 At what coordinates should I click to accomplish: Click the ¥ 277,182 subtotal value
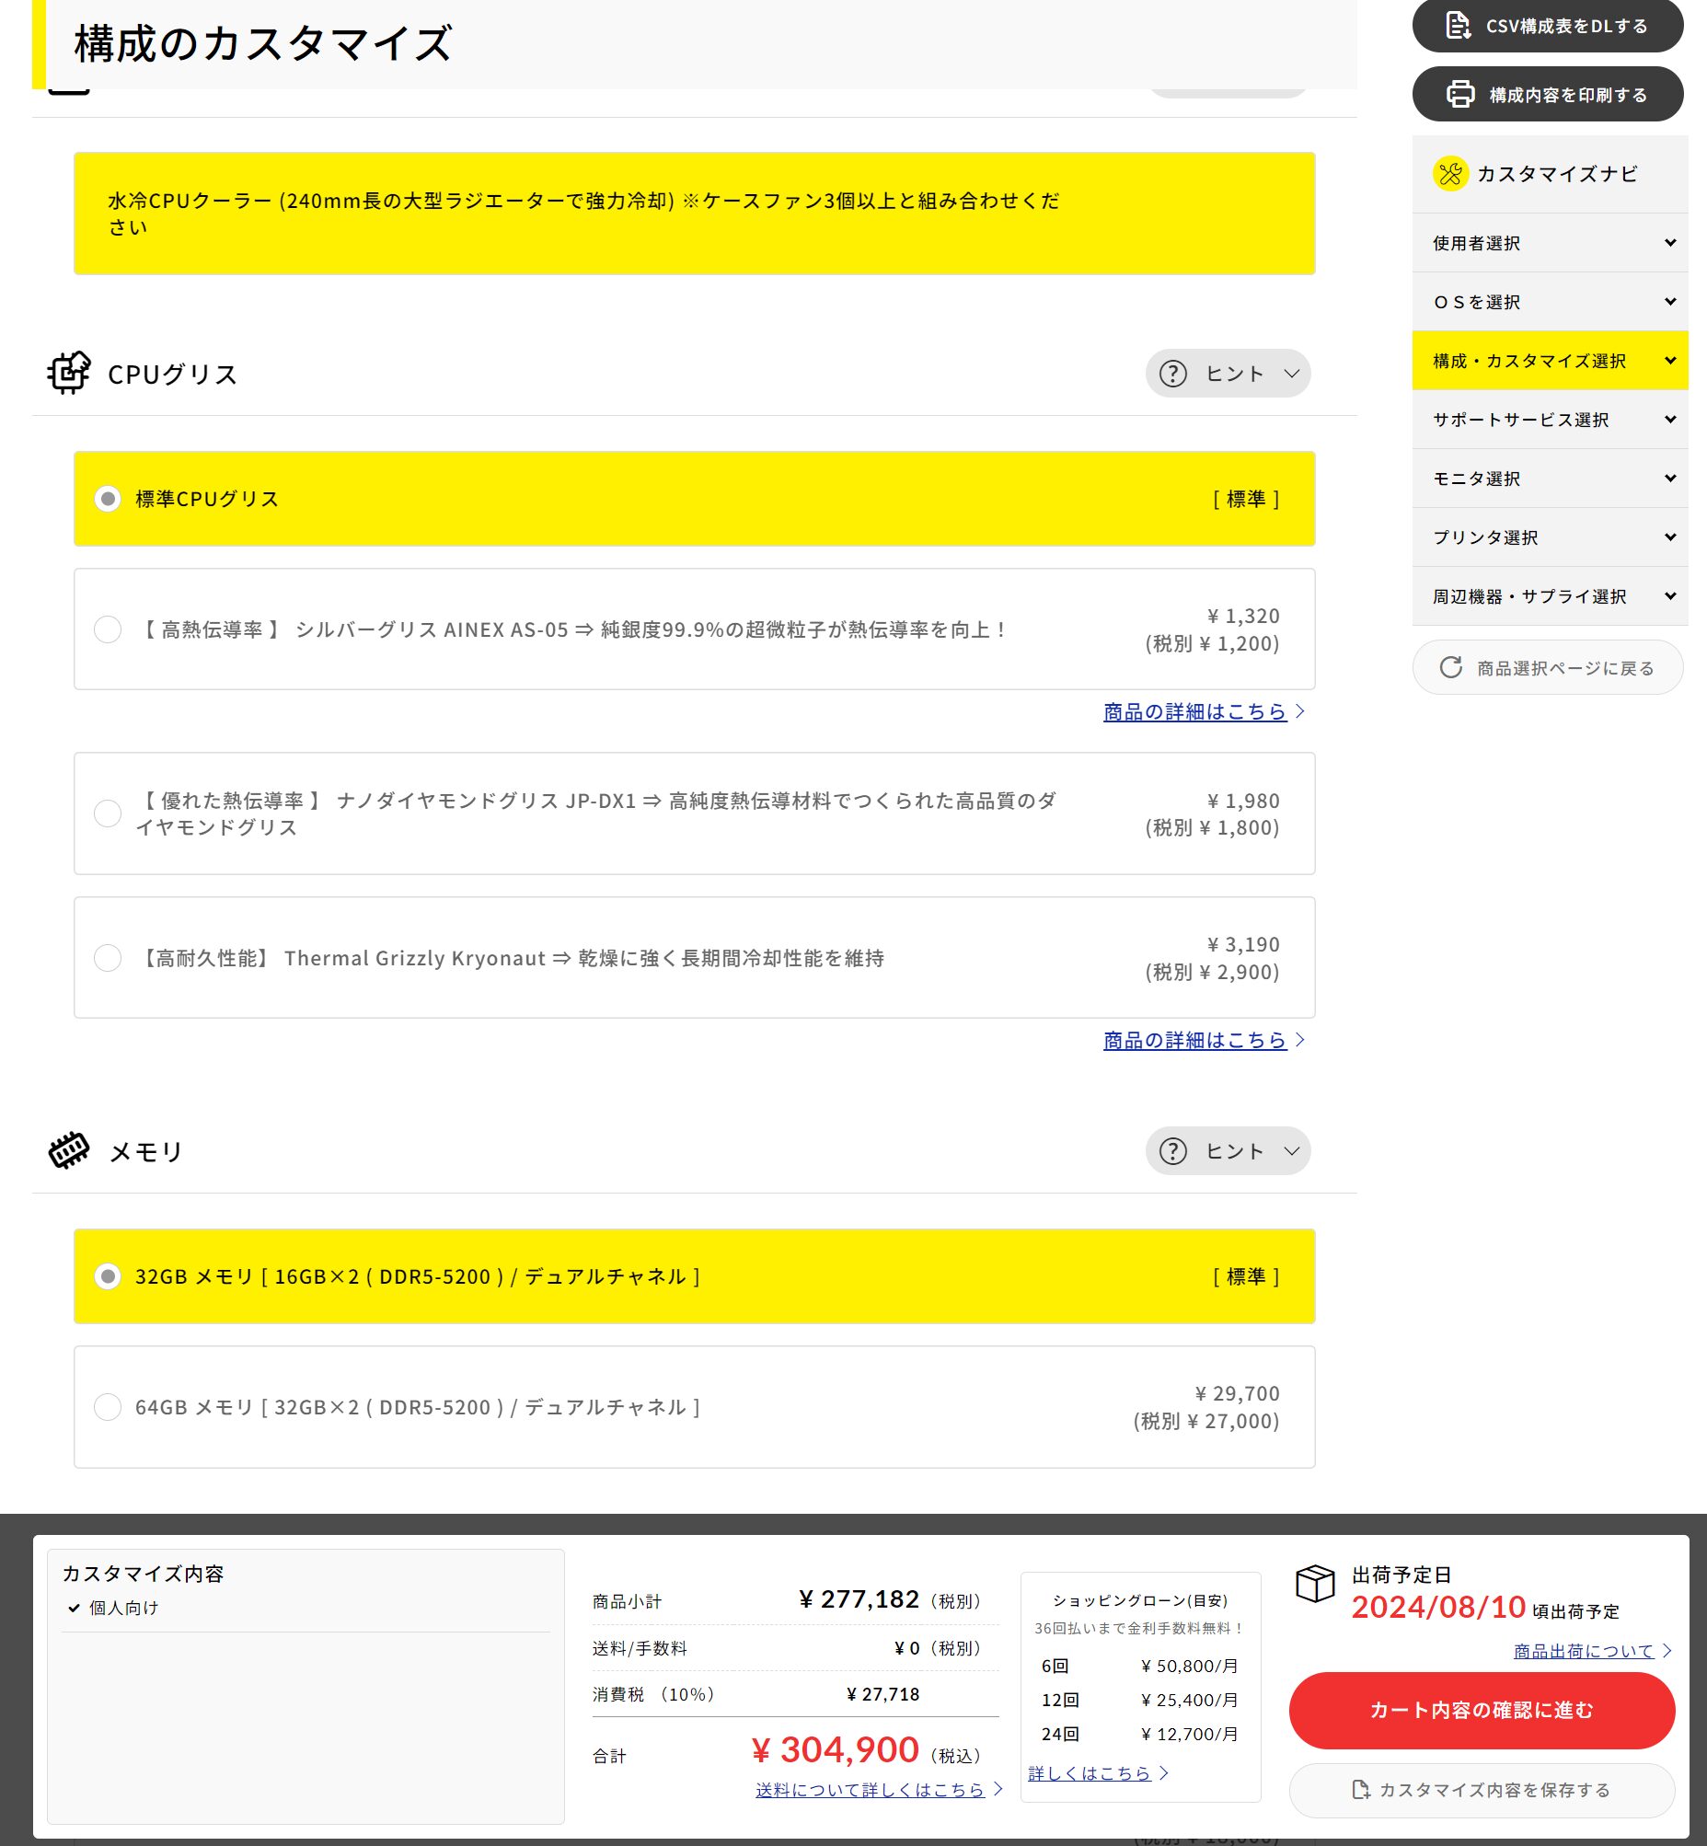(859, 1599)
